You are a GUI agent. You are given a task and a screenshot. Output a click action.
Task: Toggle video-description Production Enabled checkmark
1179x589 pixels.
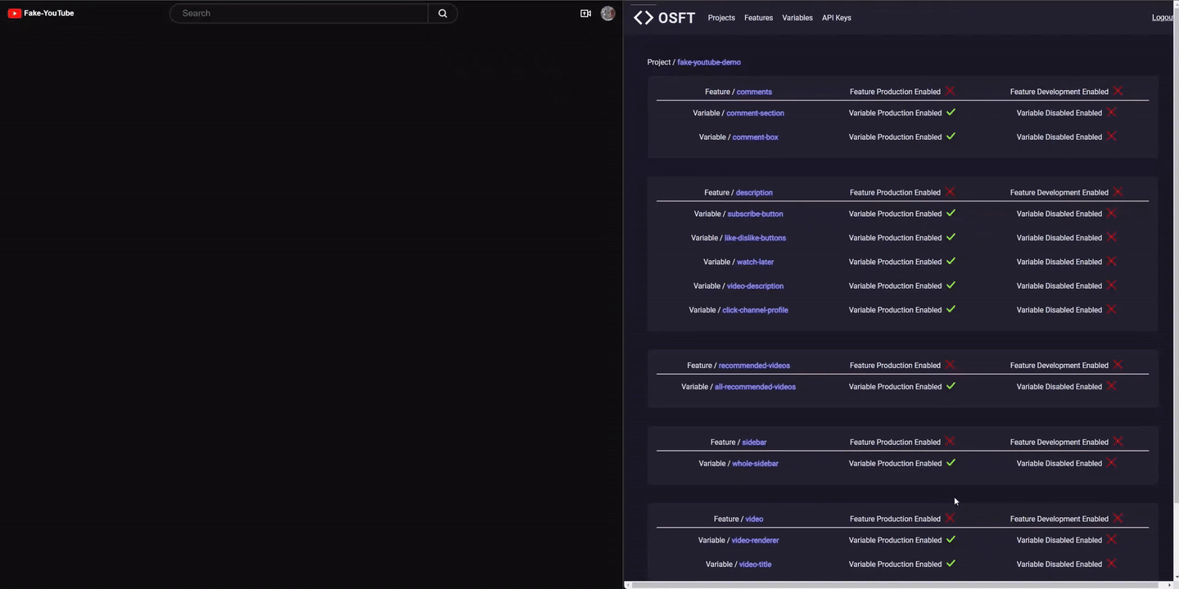click(951, 285)
